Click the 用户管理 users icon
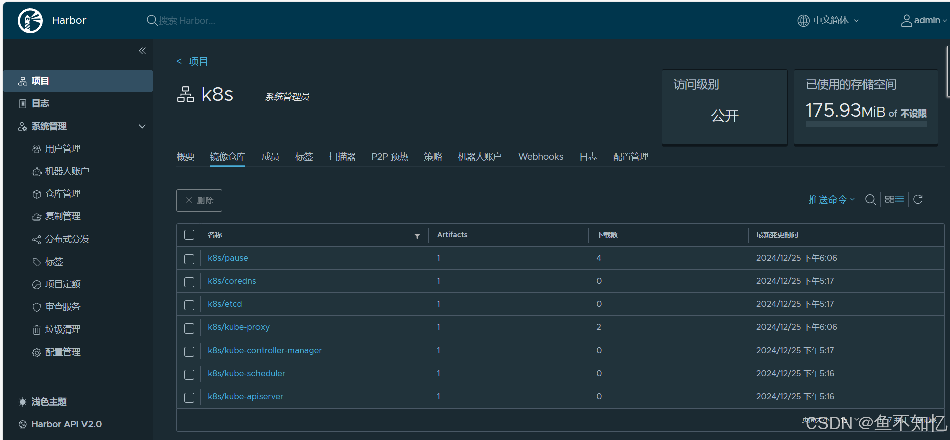This screenshot has width=950, height=440. (x=36, y=149)
